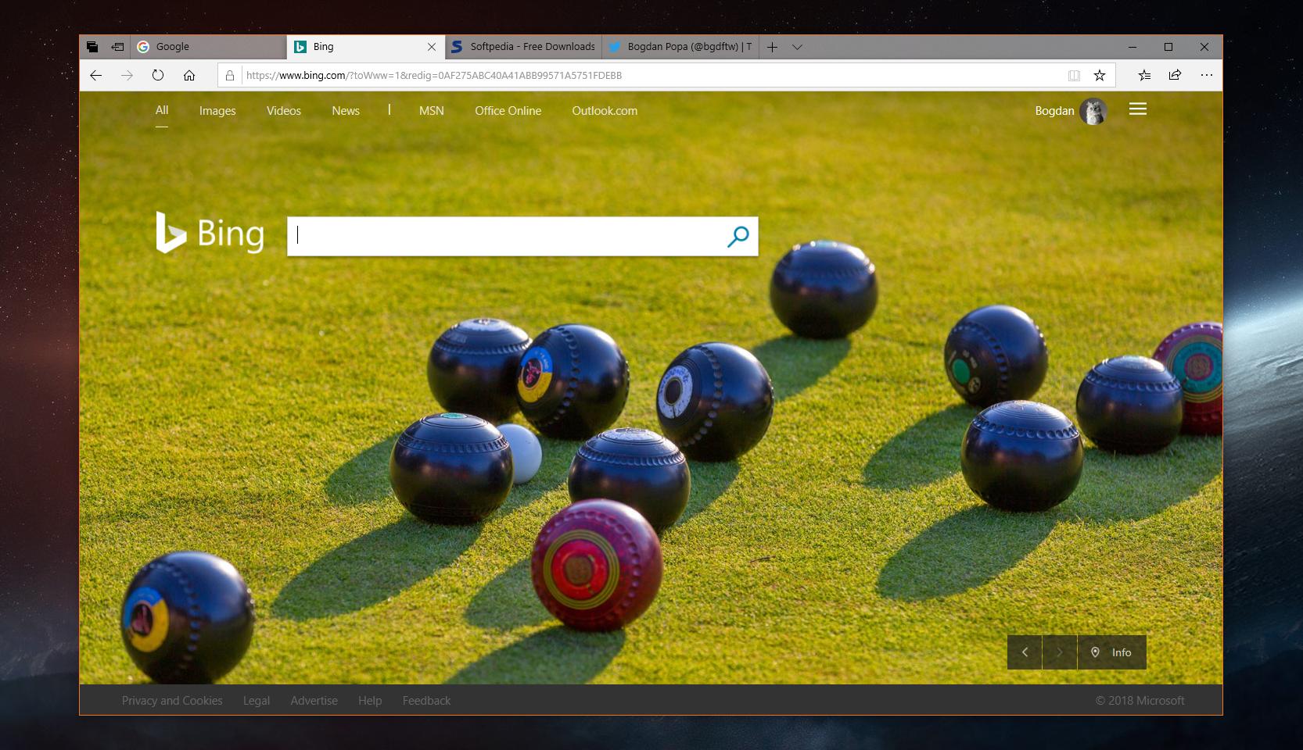Screen dimensions: 1303x750
Task: Open the Legal footer link
Action: (257, 701)
